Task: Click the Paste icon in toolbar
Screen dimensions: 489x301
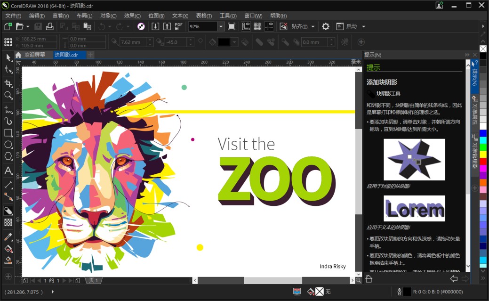Action: click(88, 26)
